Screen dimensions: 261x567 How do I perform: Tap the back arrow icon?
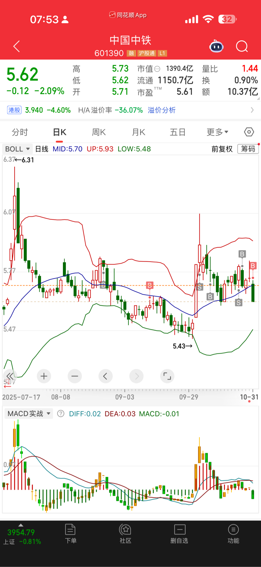pos(17,46)
